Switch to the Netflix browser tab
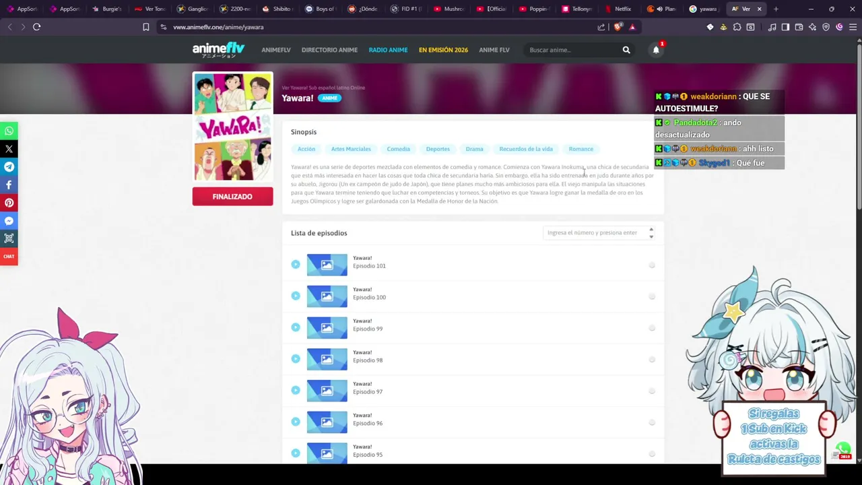This screenshot has height=485, width=862. point(618,9)
